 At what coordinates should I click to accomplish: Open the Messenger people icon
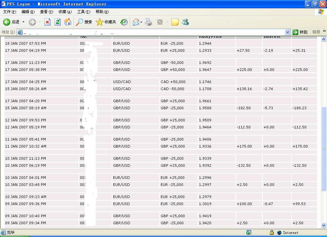tap(185, 22)
